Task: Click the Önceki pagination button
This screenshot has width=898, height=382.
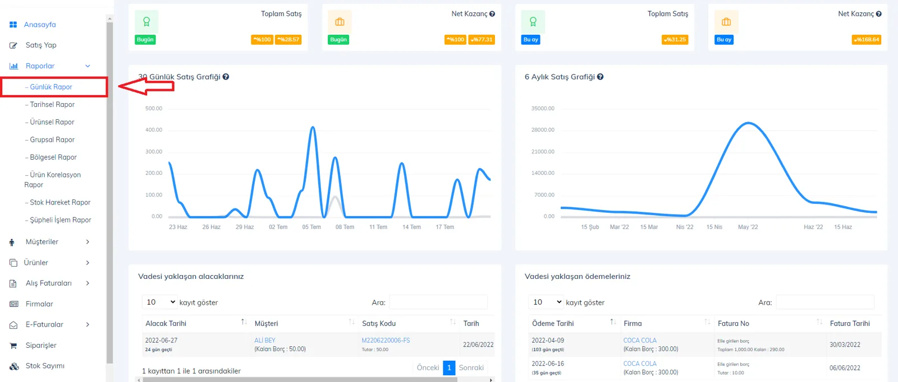Action: click(x=428, y=368)
